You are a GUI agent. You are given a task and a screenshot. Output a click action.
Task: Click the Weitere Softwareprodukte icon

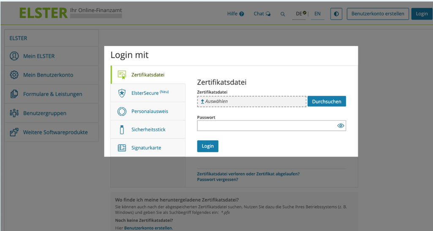(14, 132)
